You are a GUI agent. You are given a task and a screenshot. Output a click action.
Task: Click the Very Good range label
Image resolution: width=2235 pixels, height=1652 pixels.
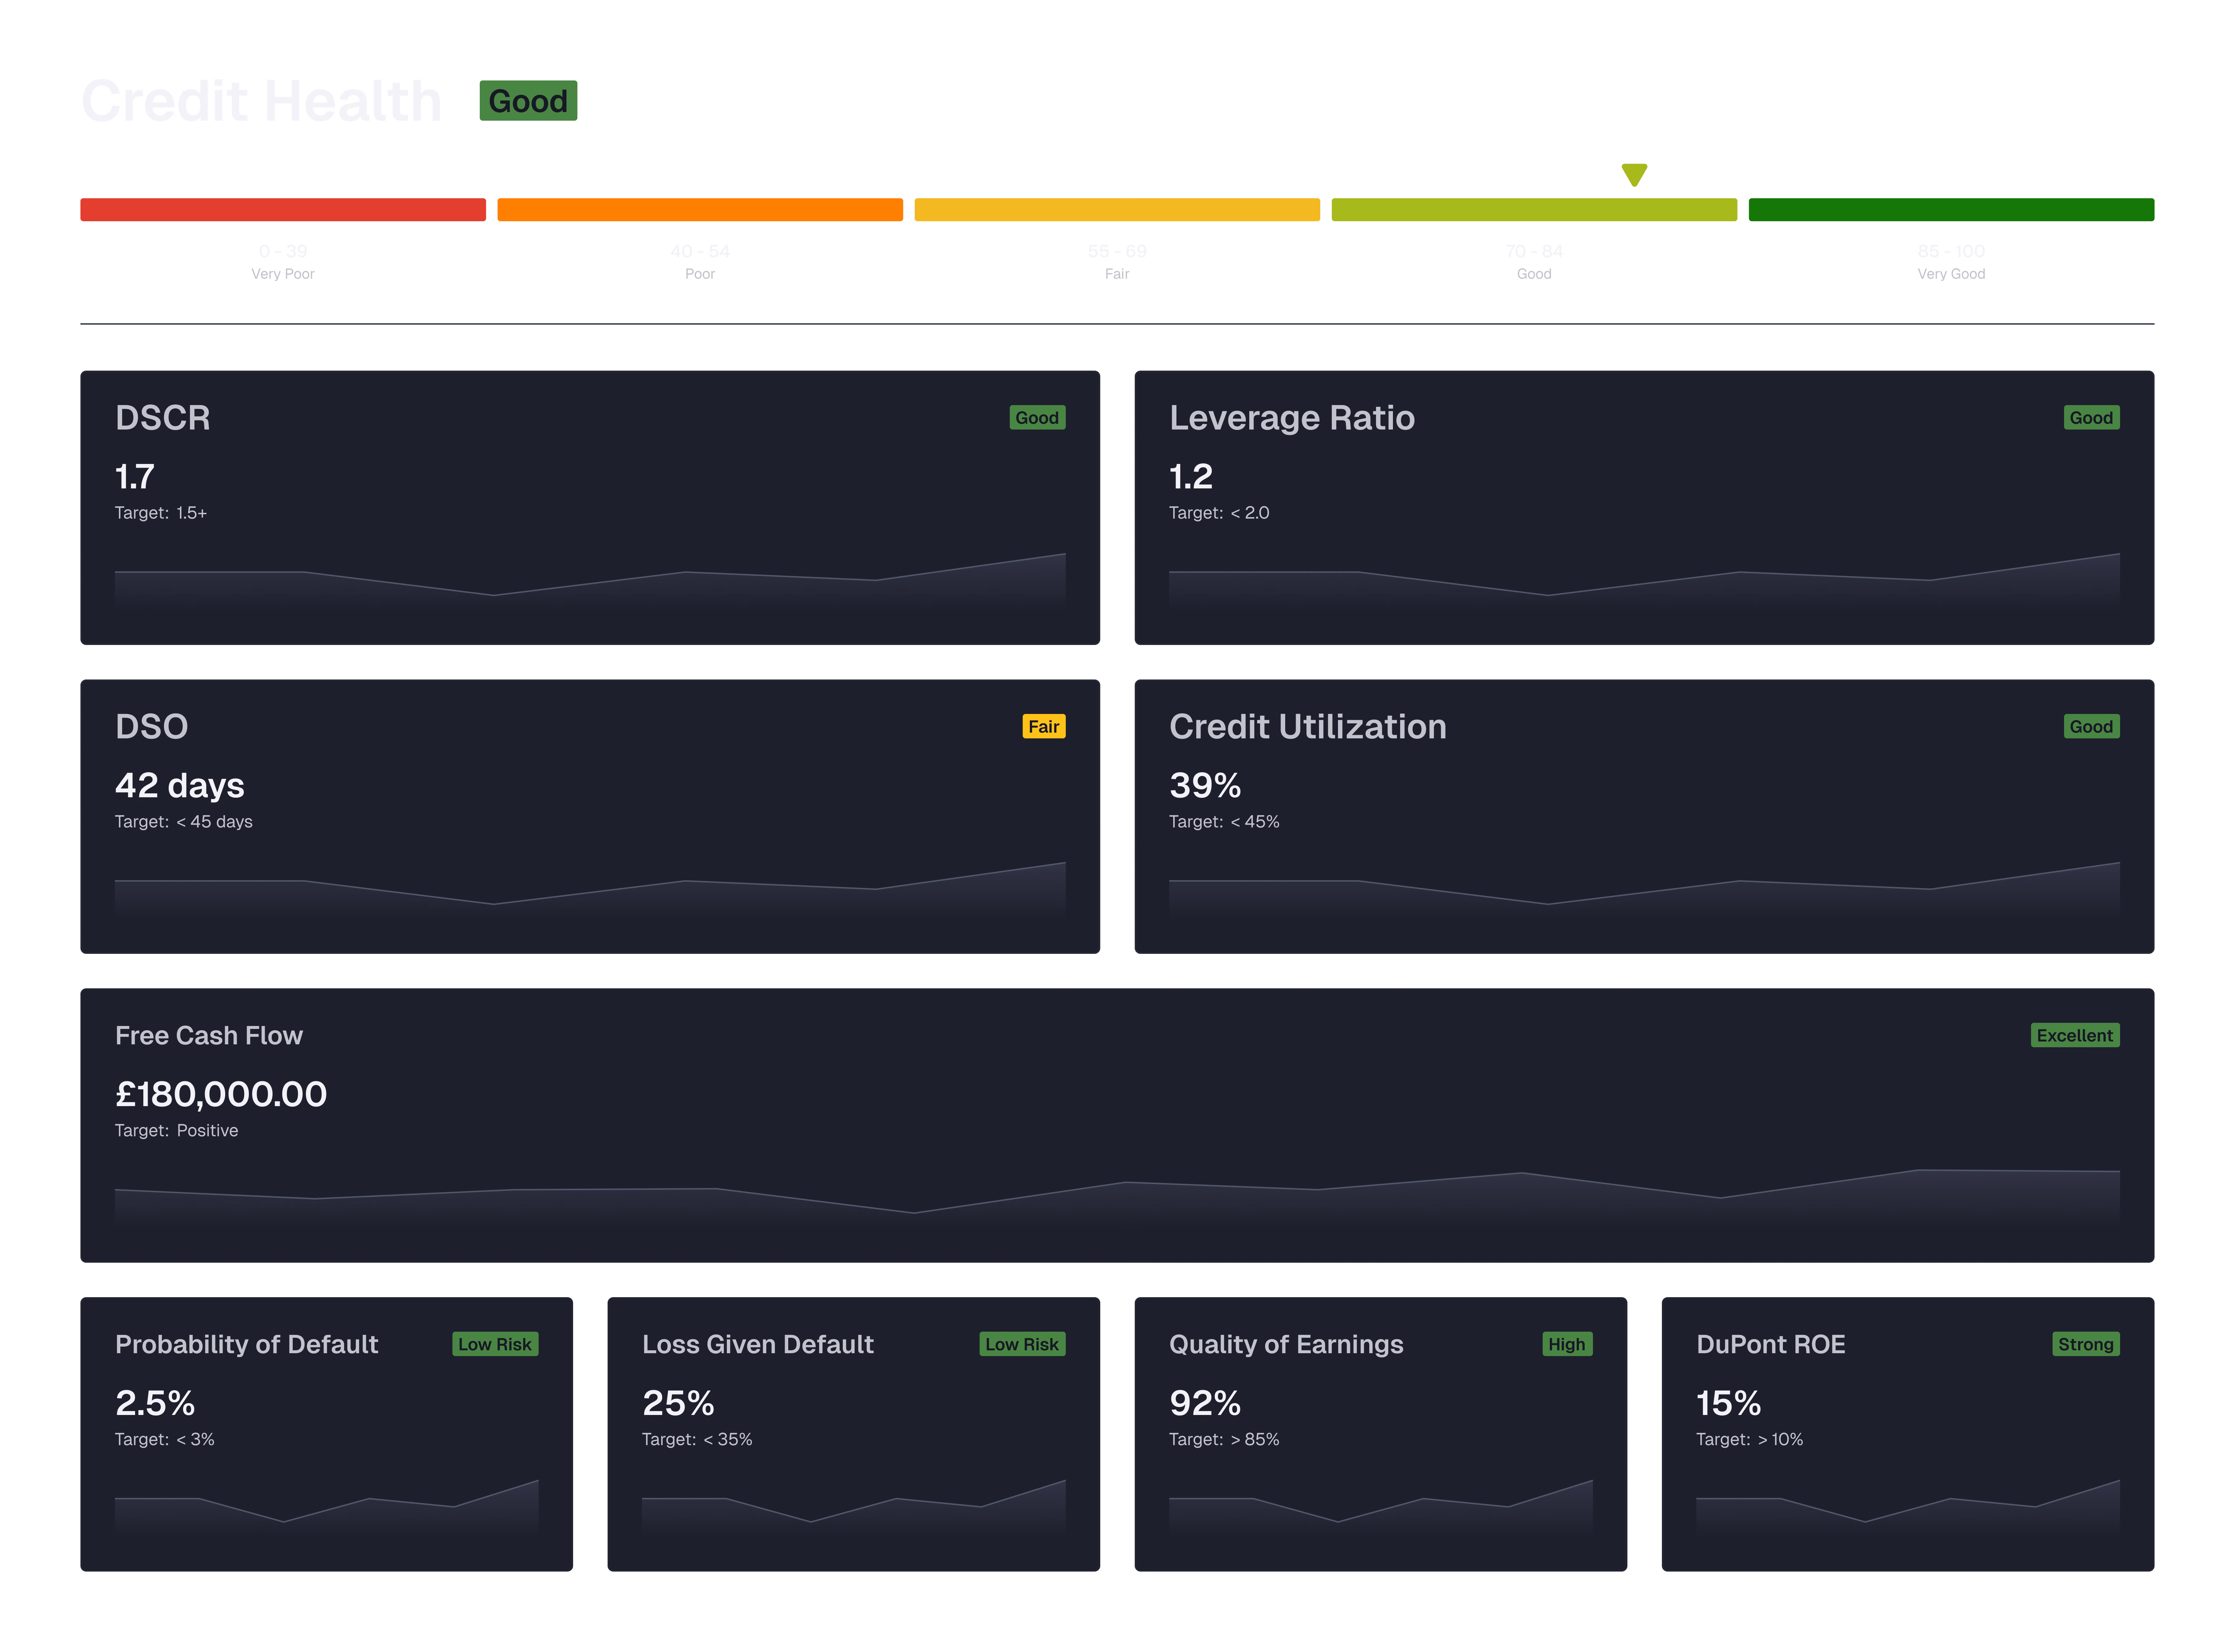click(1951, 274)
